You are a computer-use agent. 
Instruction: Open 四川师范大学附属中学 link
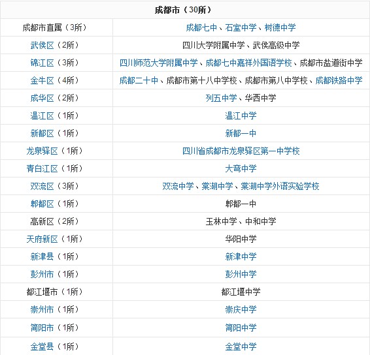click(x=159, y=63)
